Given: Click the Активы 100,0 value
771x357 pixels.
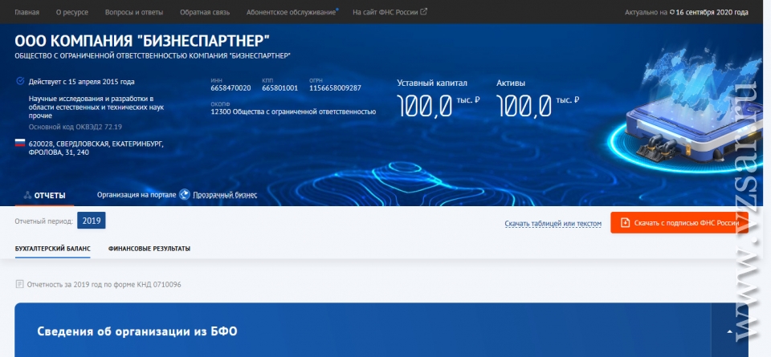Looking at the screenshot, I should click(x=523, y=105).
